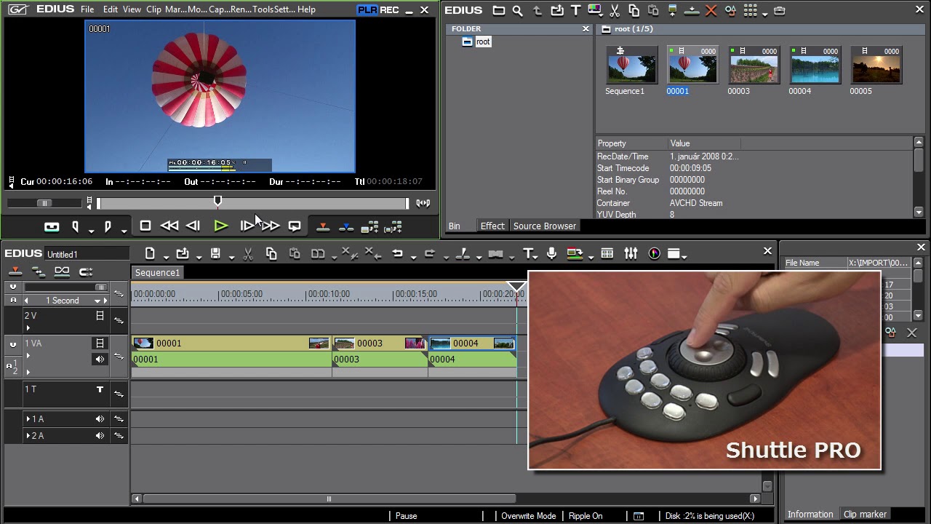This screenshot has width=931, height=524.
Task: Toggle insert/overwrite mode button under project name
Action: (x=15, y=271)
